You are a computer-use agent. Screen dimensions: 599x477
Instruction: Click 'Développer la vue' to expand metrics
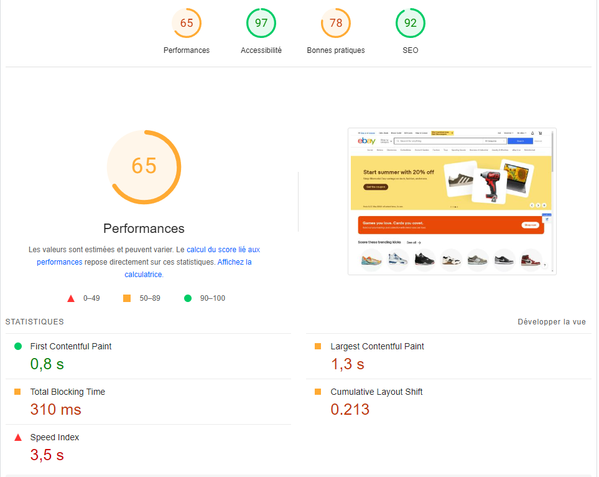tap(552, 322)
